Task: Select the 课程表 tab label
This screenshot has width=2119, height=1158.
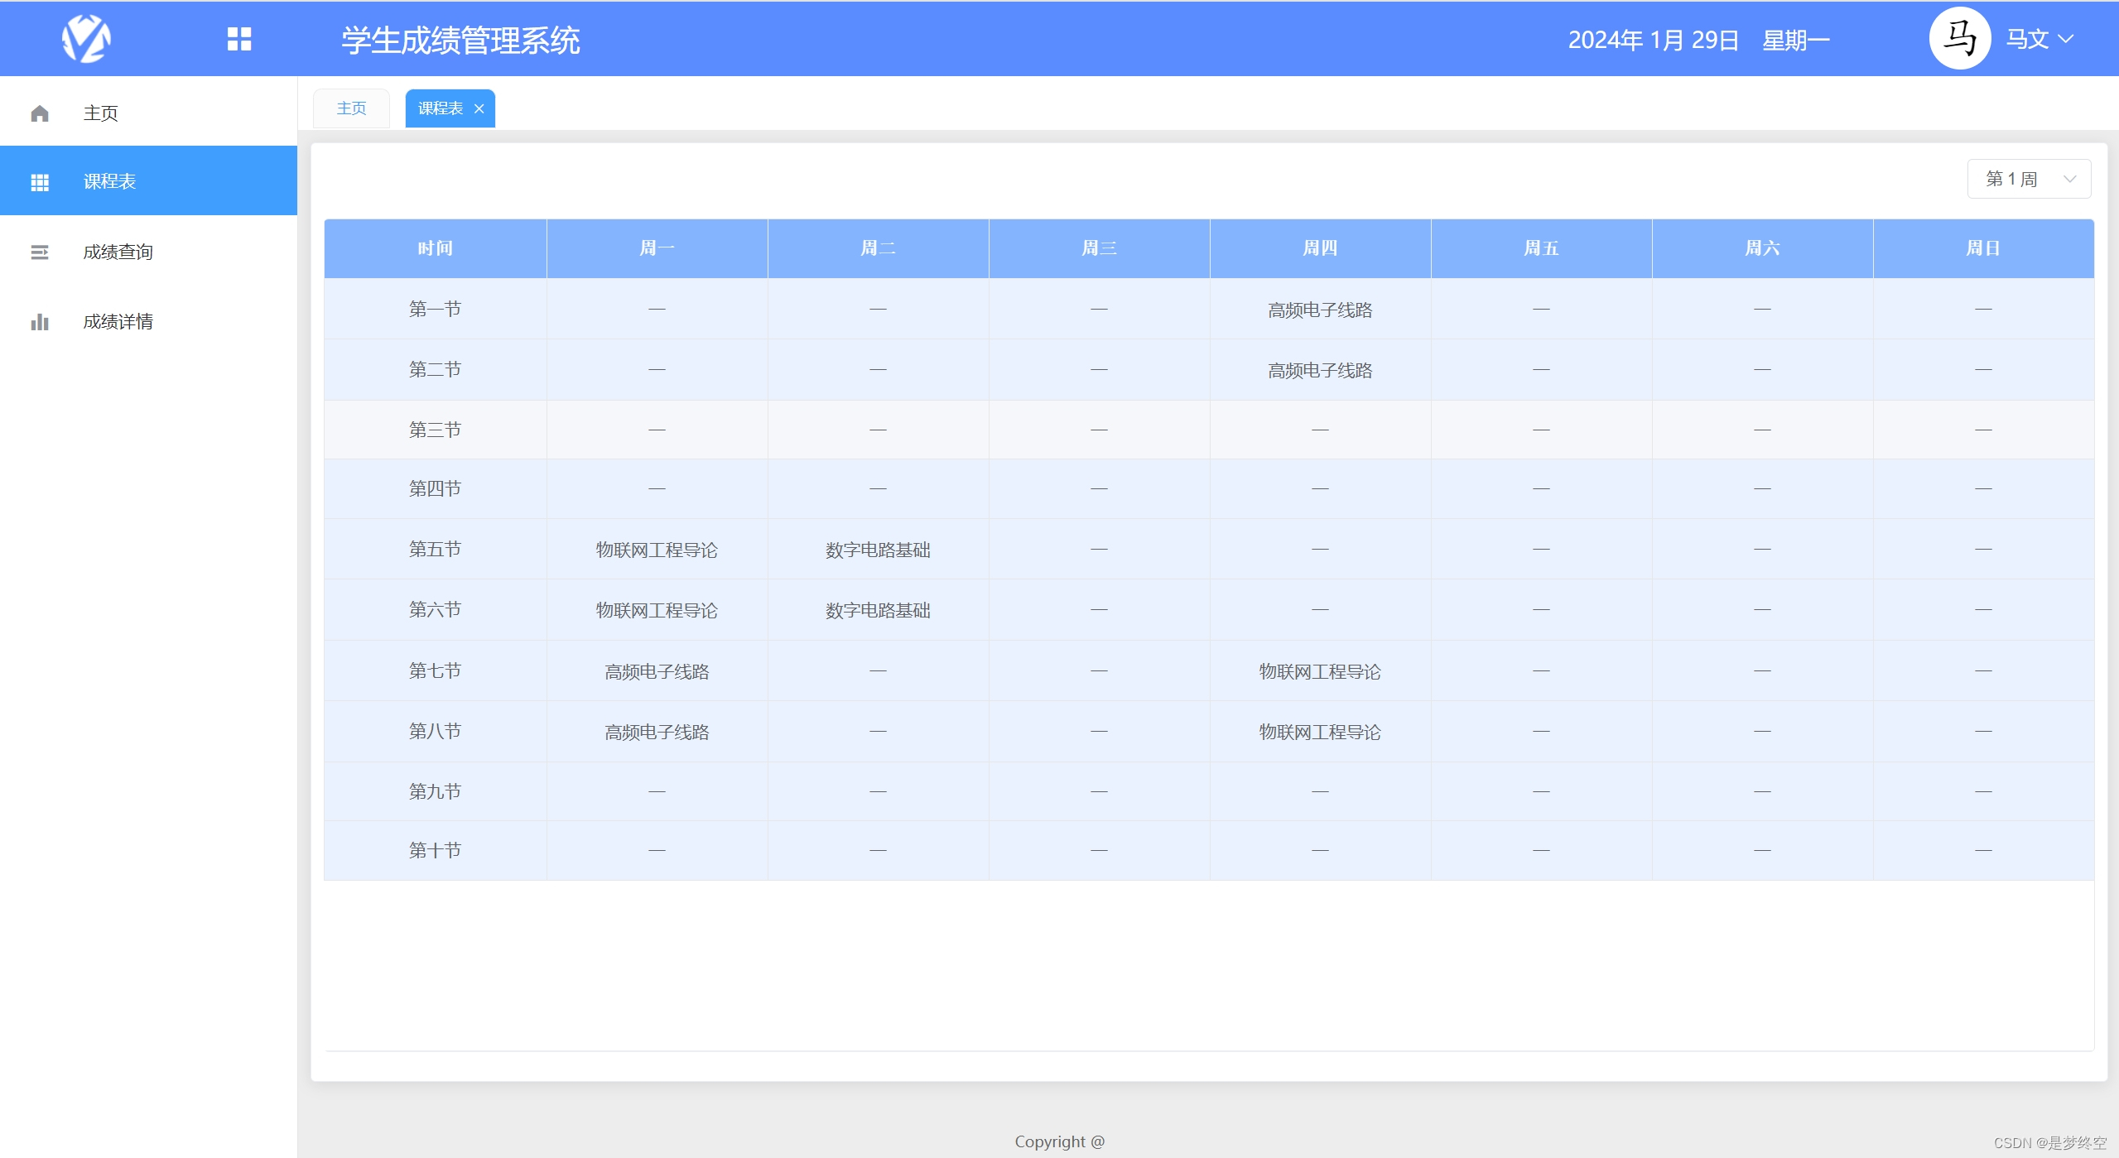Action: (440, 108)
